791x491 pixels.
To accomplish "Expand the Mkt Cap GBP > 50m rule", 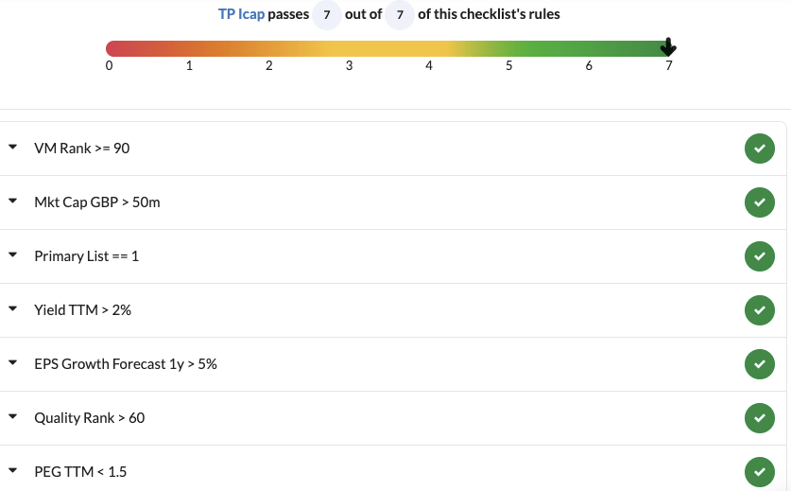I will pos(13,202).
